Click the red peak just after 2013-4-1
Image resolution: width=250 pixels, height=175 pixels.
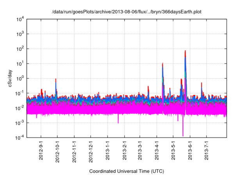[162, 64]
